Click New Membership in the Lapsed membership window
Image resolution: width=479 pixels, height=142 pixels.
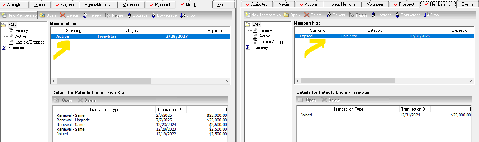click(x=263, y=15)
